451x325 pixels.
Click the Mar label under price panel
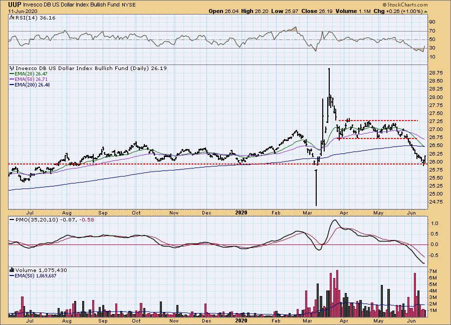coord(308,212)
